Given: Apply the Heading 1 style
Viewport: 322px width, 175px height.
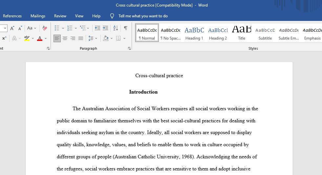Looking at the screenshot, I should coord(194,33).
